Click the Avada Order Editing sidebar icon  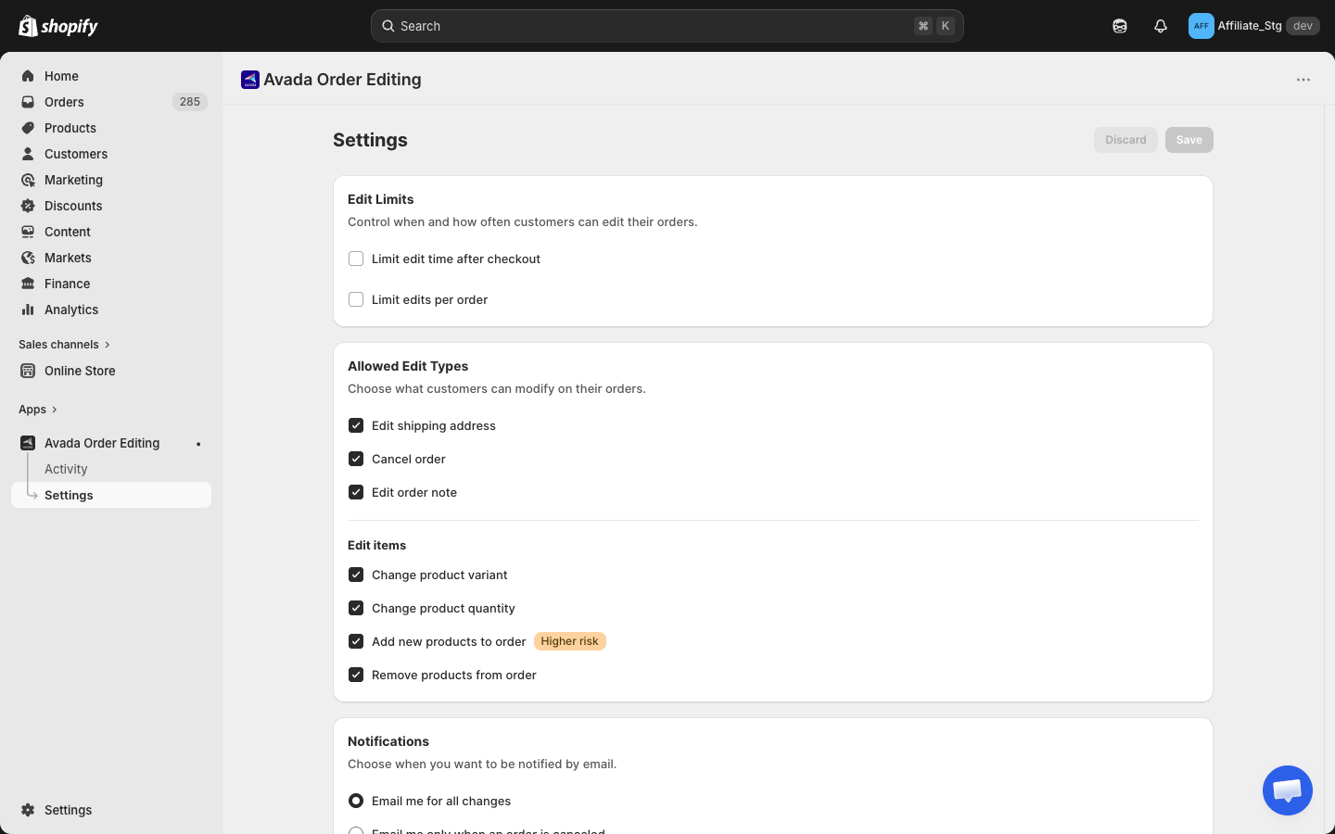(28, 443)
